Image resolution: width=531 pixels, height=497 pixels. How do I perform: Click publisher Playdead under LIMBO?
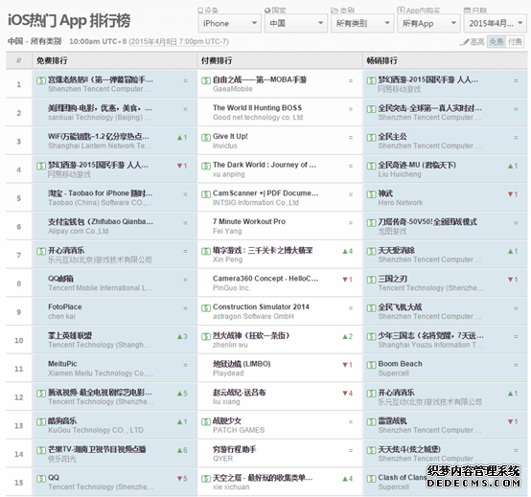(228, 373)
